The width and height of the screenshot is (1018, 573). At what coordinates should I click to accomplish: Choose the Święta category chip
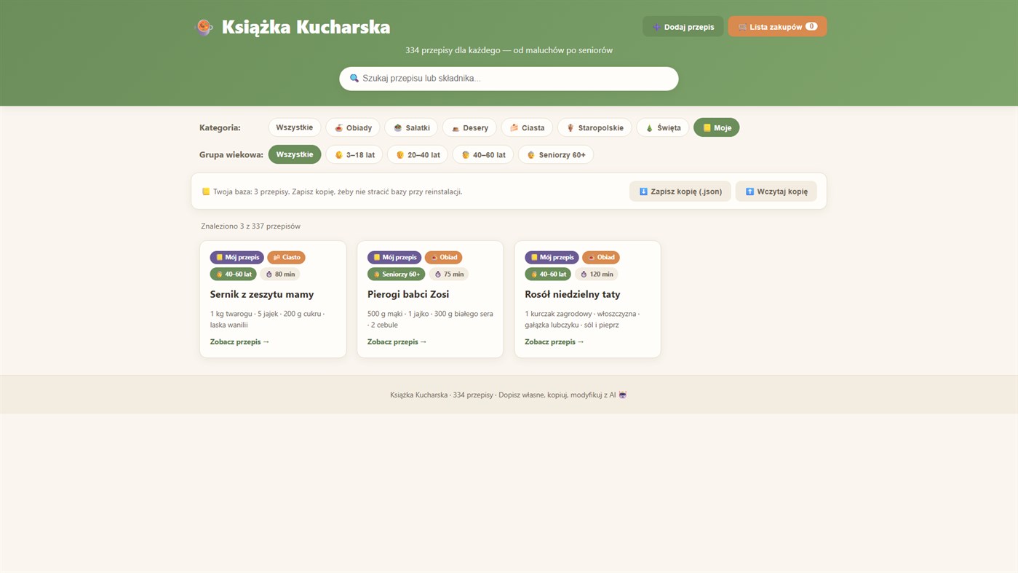click(663, 127)
